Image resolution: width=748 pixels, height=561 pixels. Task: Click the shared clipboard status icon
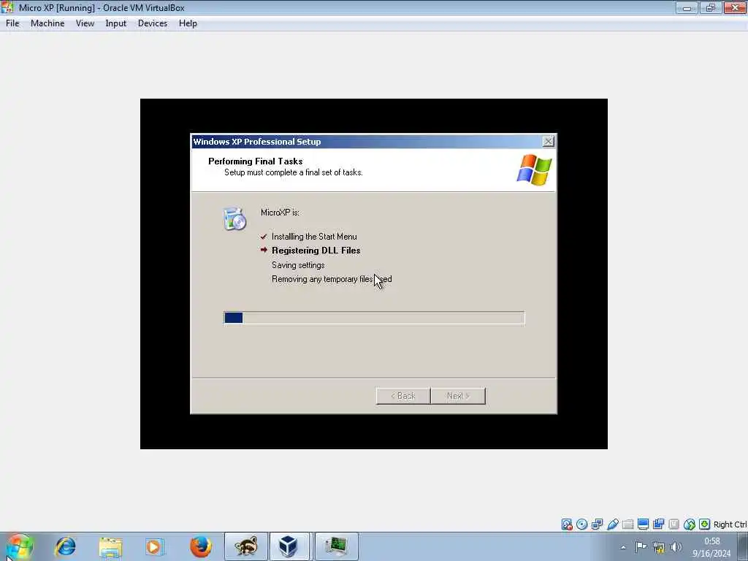pos(658,524)
